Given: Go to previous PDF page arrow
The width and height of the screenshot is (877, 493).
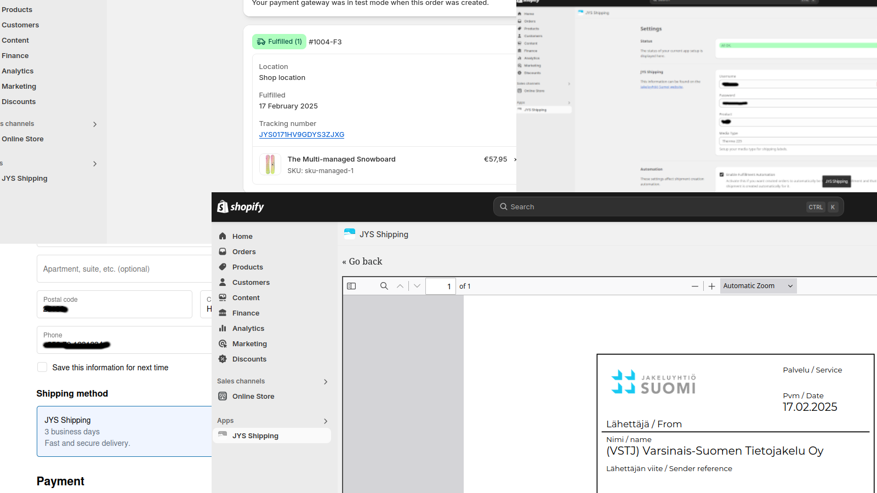Looking at the screenshot, I should [x=400, y=286].
